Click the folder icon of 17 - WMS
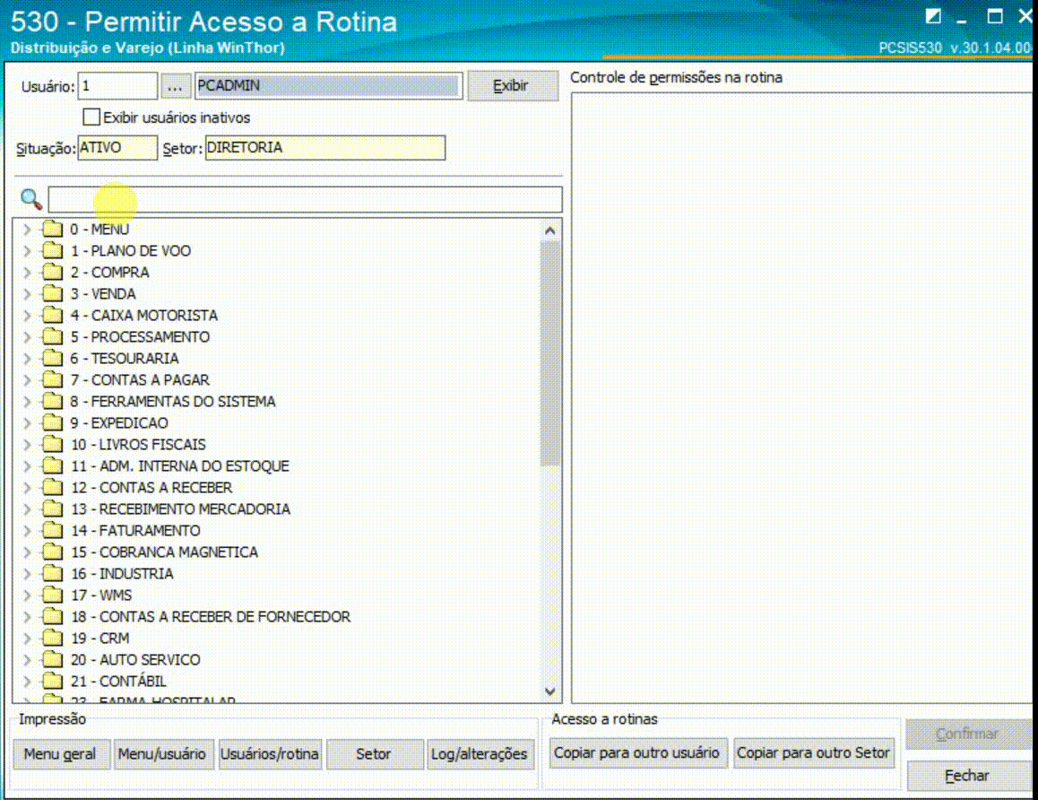The height and width of the screenshot is (800, 1038). pos(52,595)
